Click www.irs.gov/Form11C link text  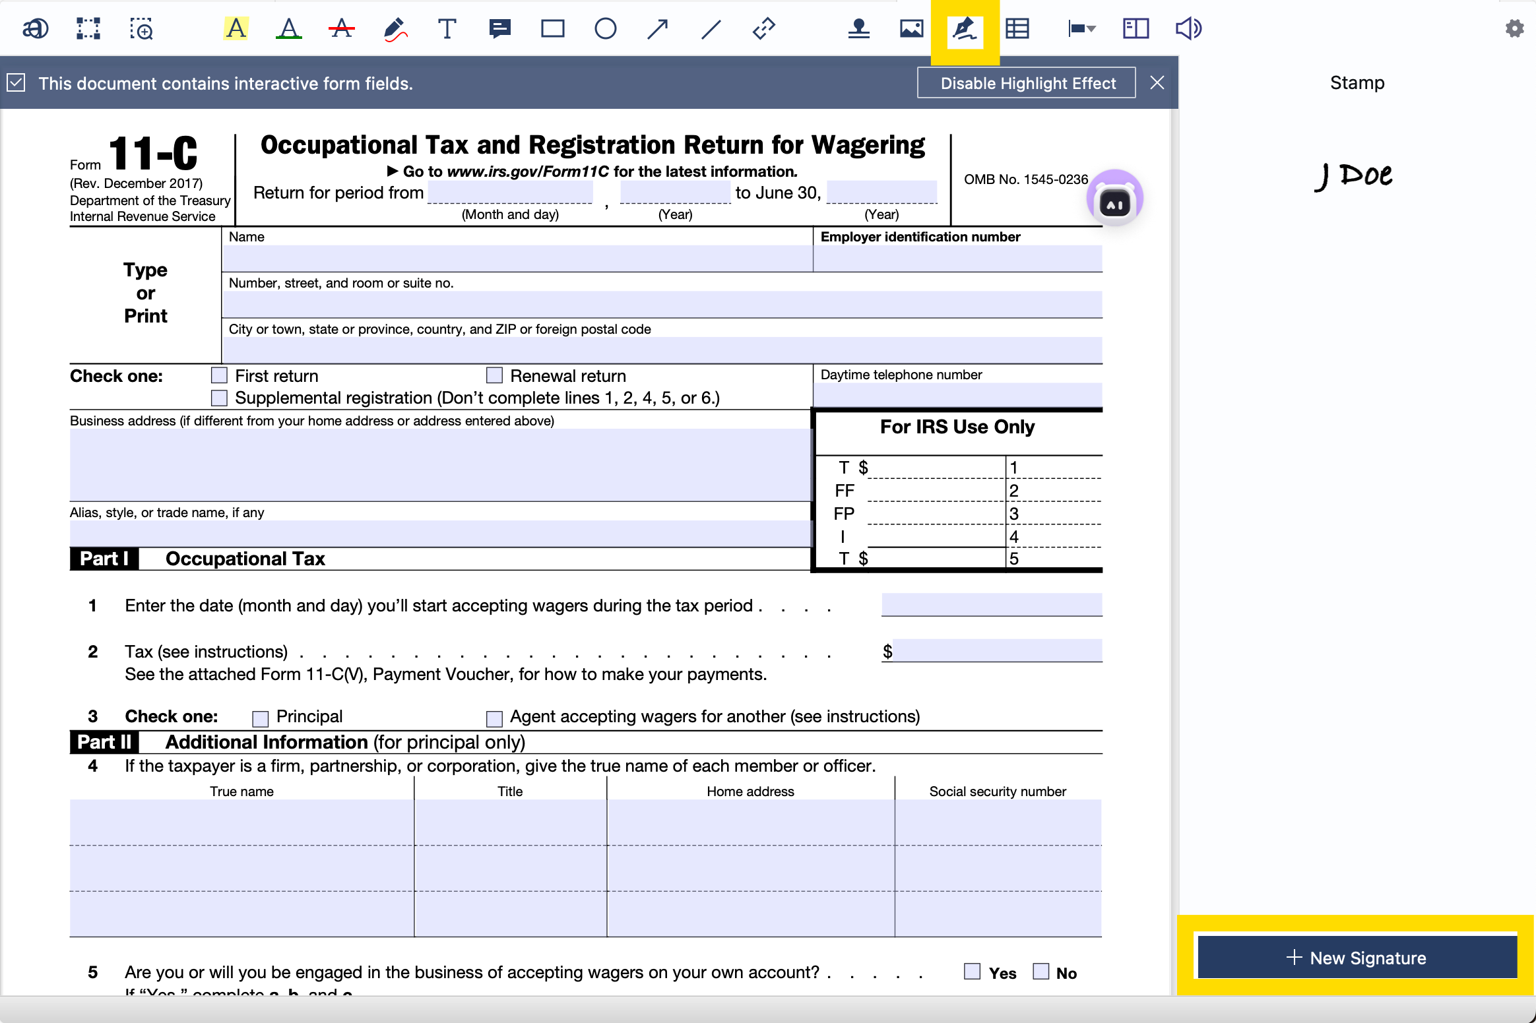528,171
